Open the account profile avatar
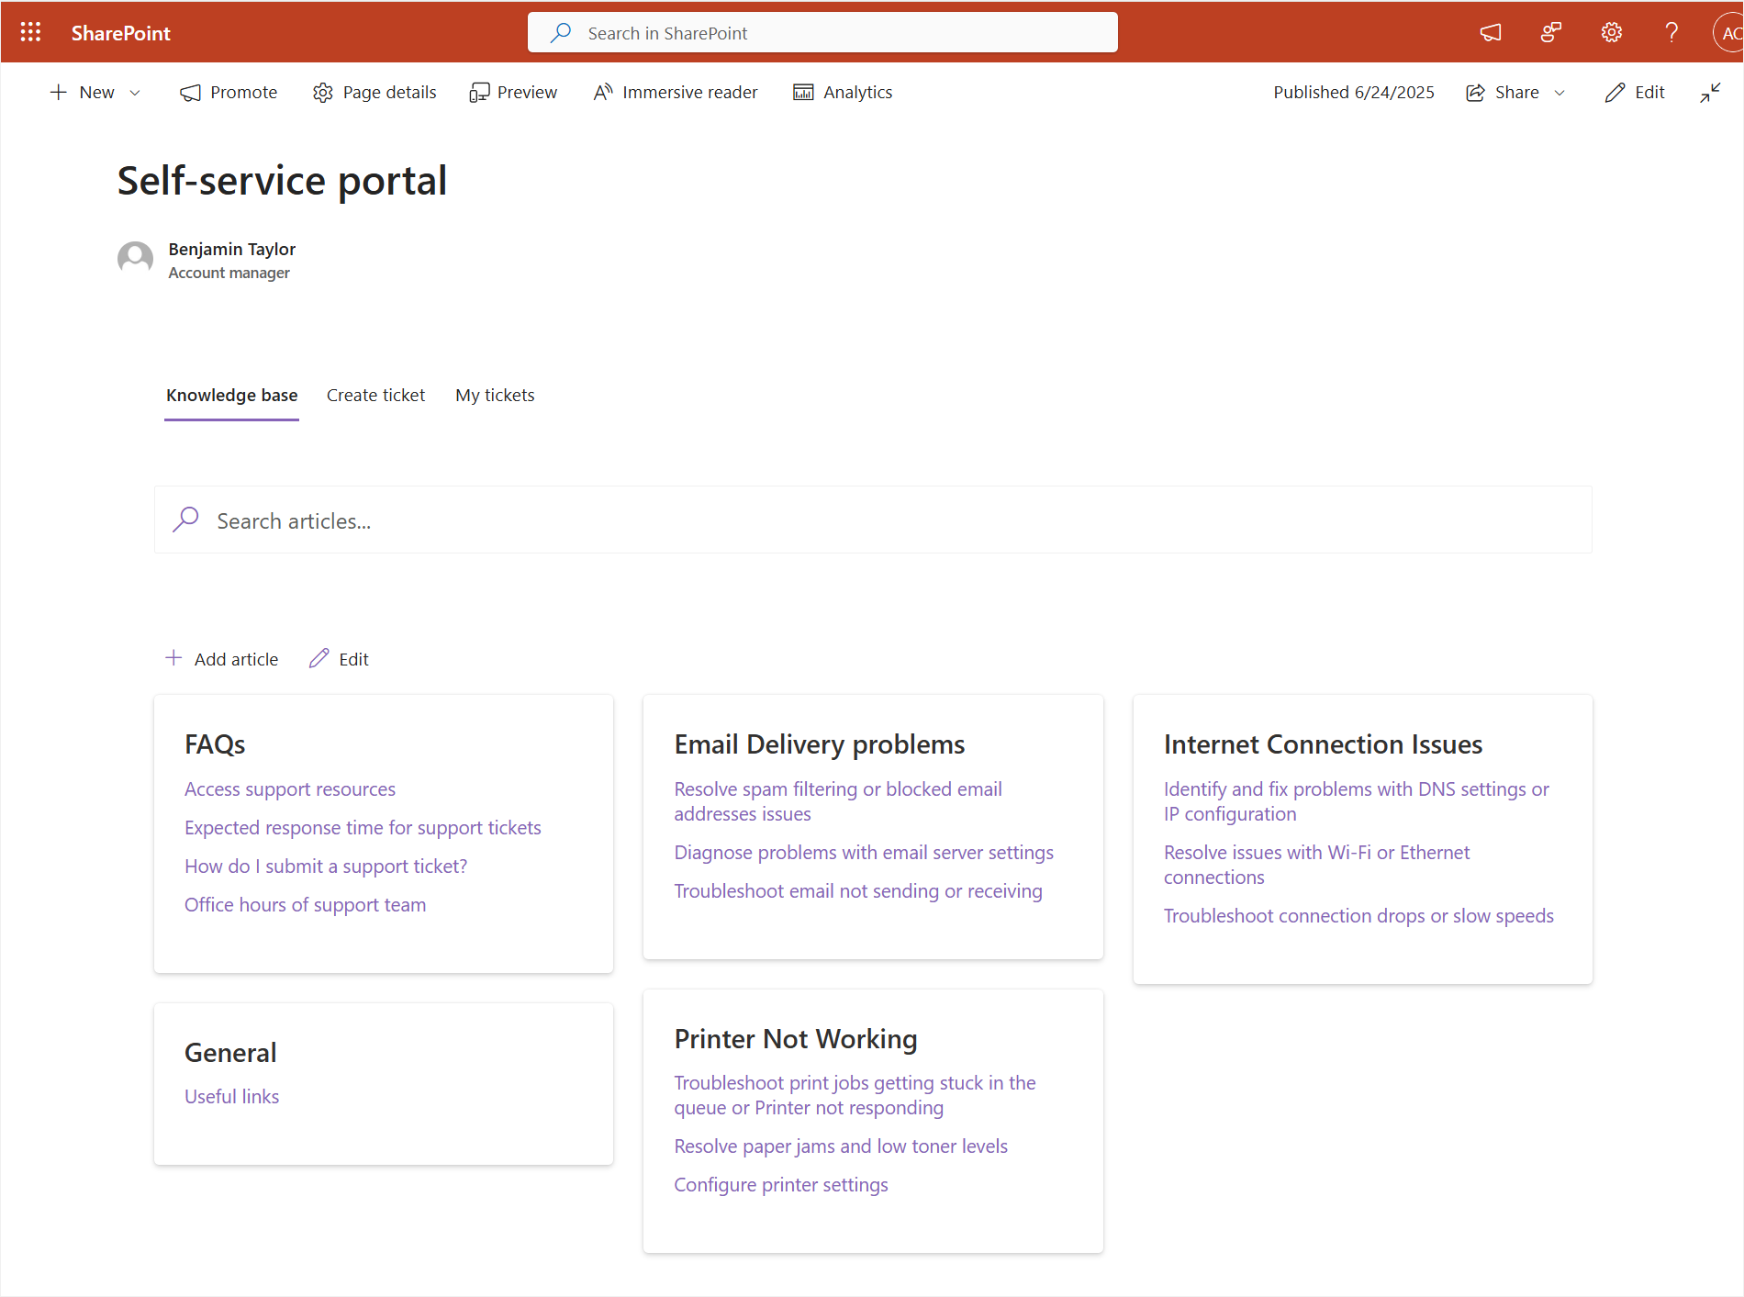Screen dimensions: 1744x1297 [x=1727, y=33]
